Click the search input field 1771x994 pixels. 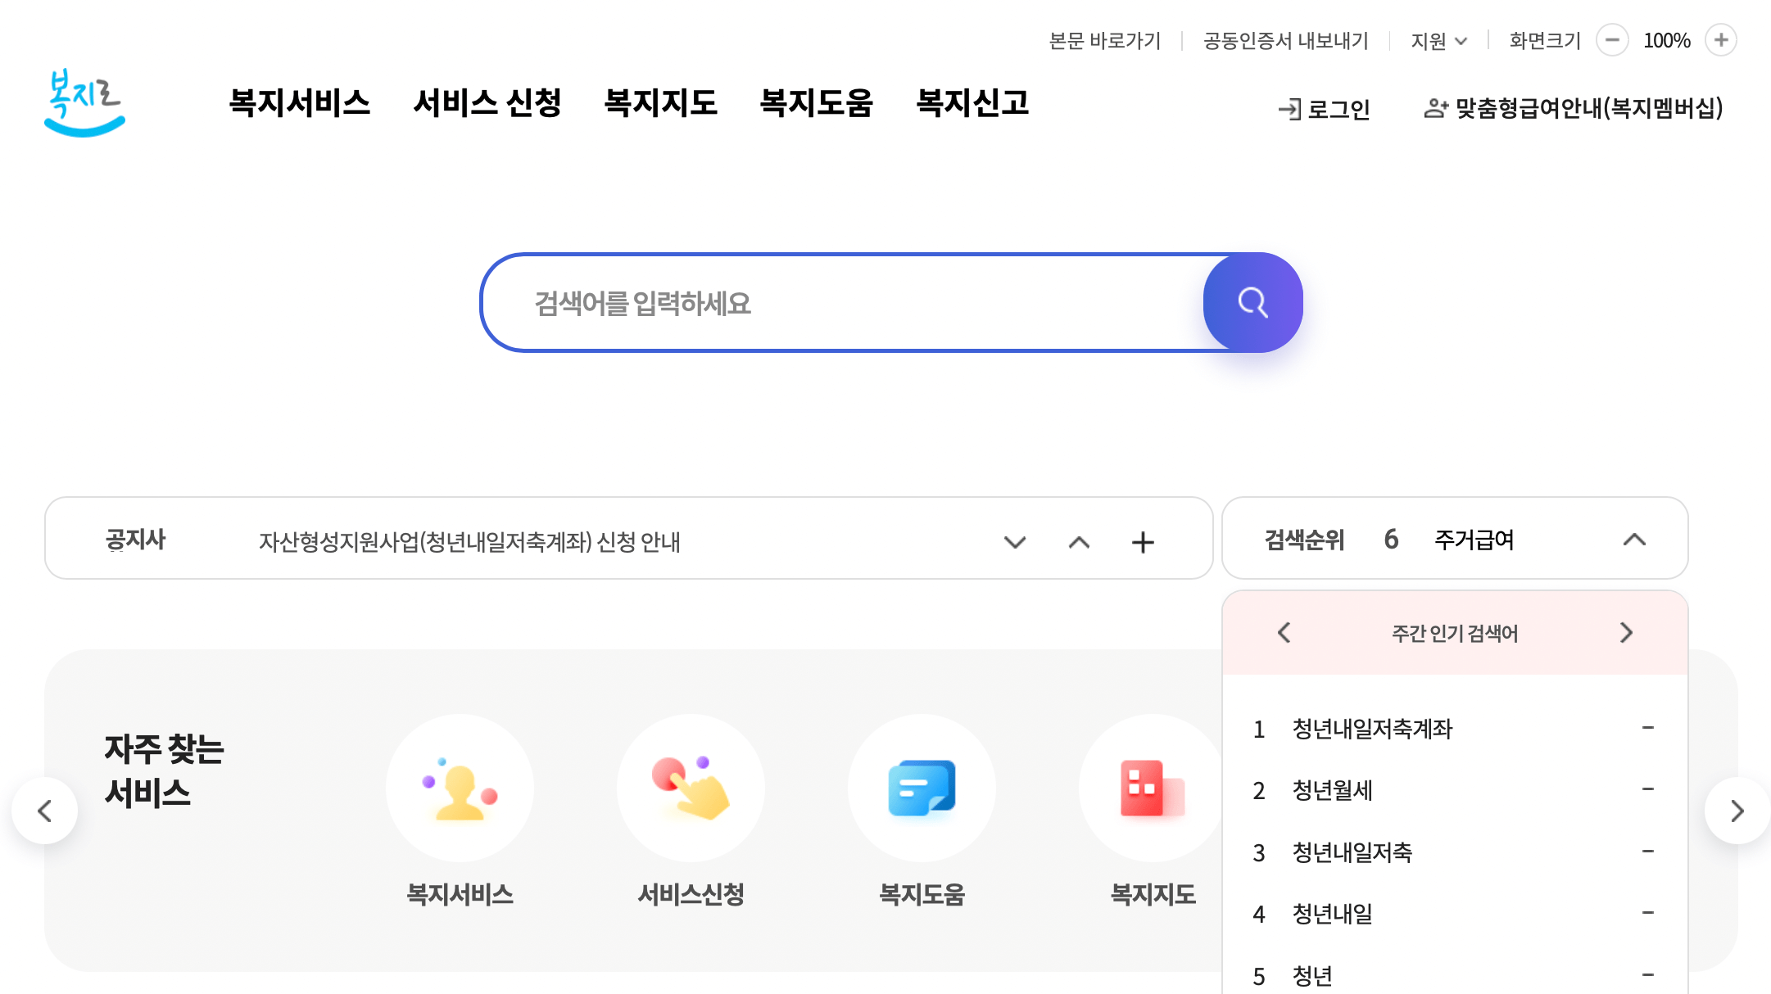819,302
